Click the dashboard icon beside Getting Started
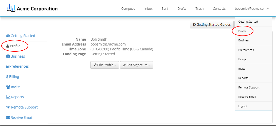 8,36
